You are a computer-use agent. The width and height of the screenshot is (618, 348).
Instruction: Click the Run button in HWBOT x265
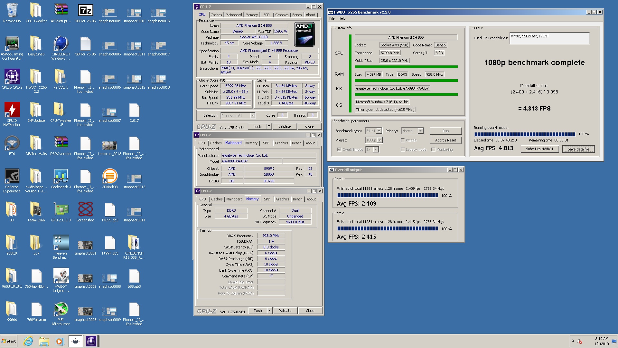pos(446,131)
